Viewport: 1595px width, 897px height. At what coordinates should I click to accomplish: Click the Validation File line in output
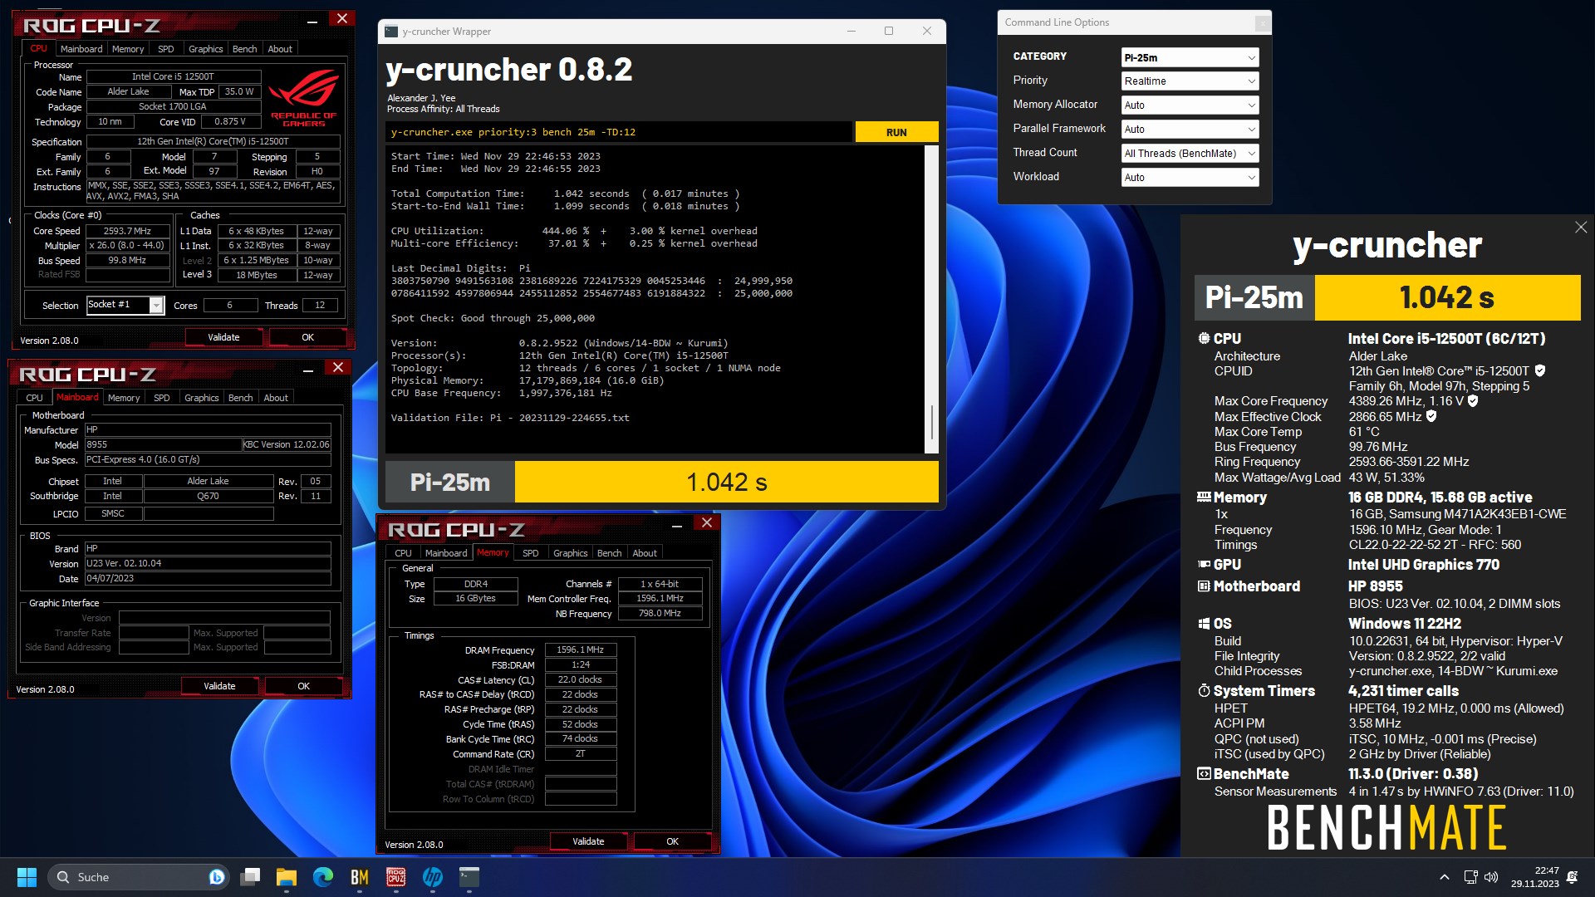pos(510,418)
